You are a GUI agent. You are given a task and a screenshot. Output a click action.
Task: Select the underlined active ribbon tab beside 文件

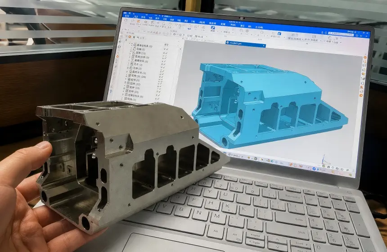click(135, 17)
